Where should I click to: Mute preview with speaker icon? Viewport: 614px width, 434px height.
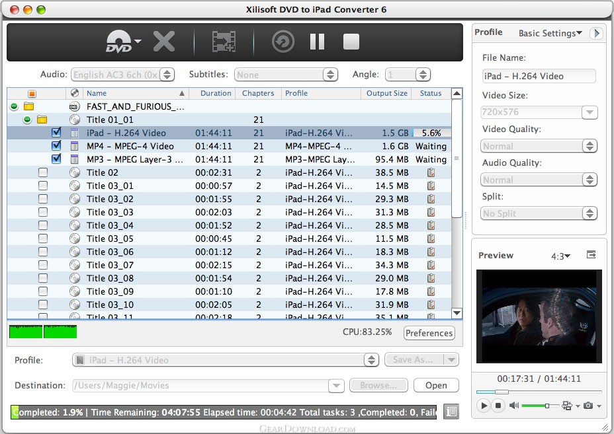point(513,406)
